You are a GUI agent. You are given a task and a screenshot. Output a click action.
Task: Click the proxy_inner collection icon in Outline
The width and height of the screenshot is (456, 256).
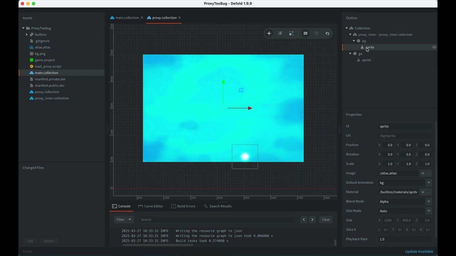355,34
